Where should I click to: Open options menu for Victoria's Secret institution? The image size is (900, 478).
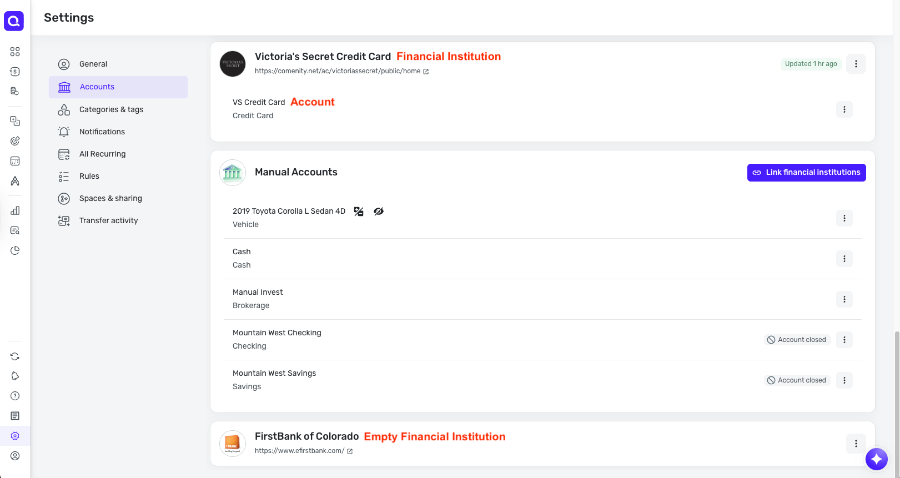coord(856,64)
